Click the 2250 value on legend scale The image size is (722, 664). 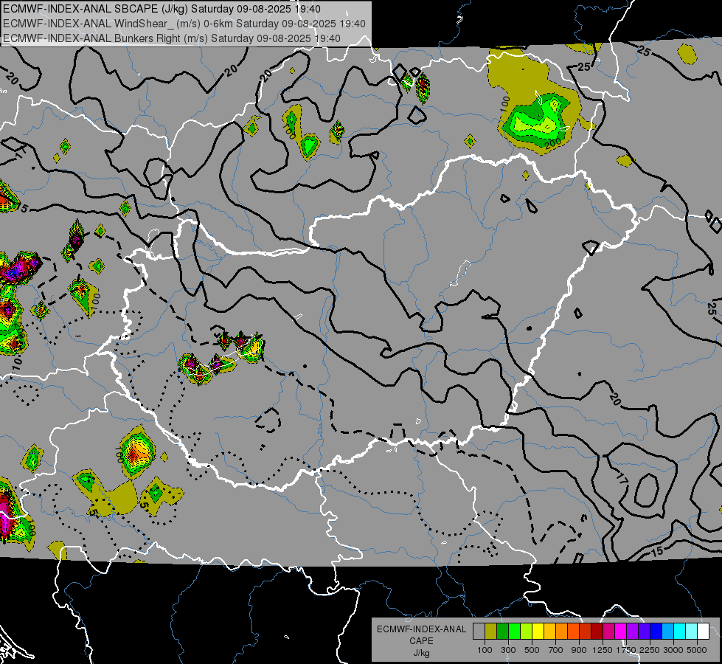(x=649, y=650)
